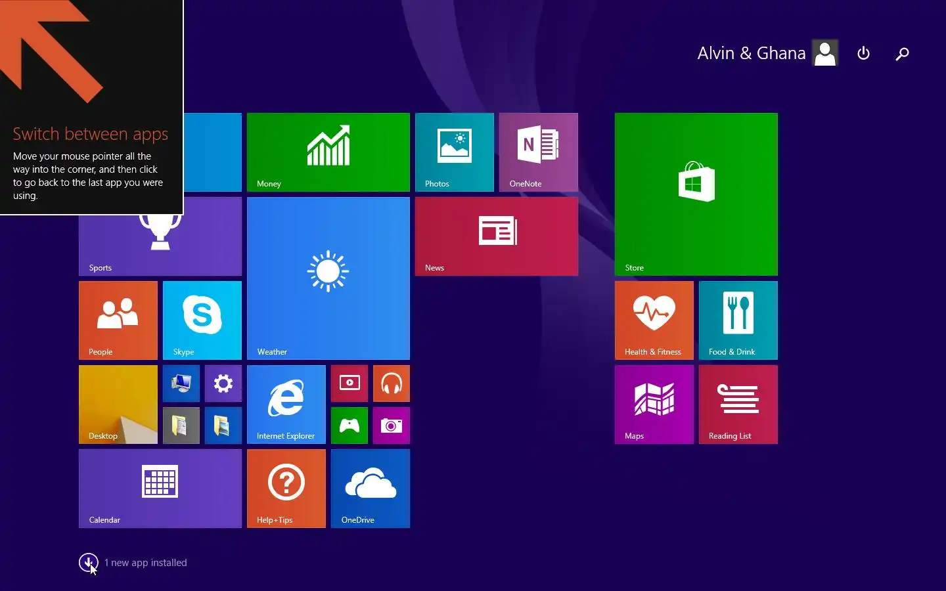The height and width of the screenshot is (591, 946).
Task: Open the Reading List tile
Action: pos(738,405)
